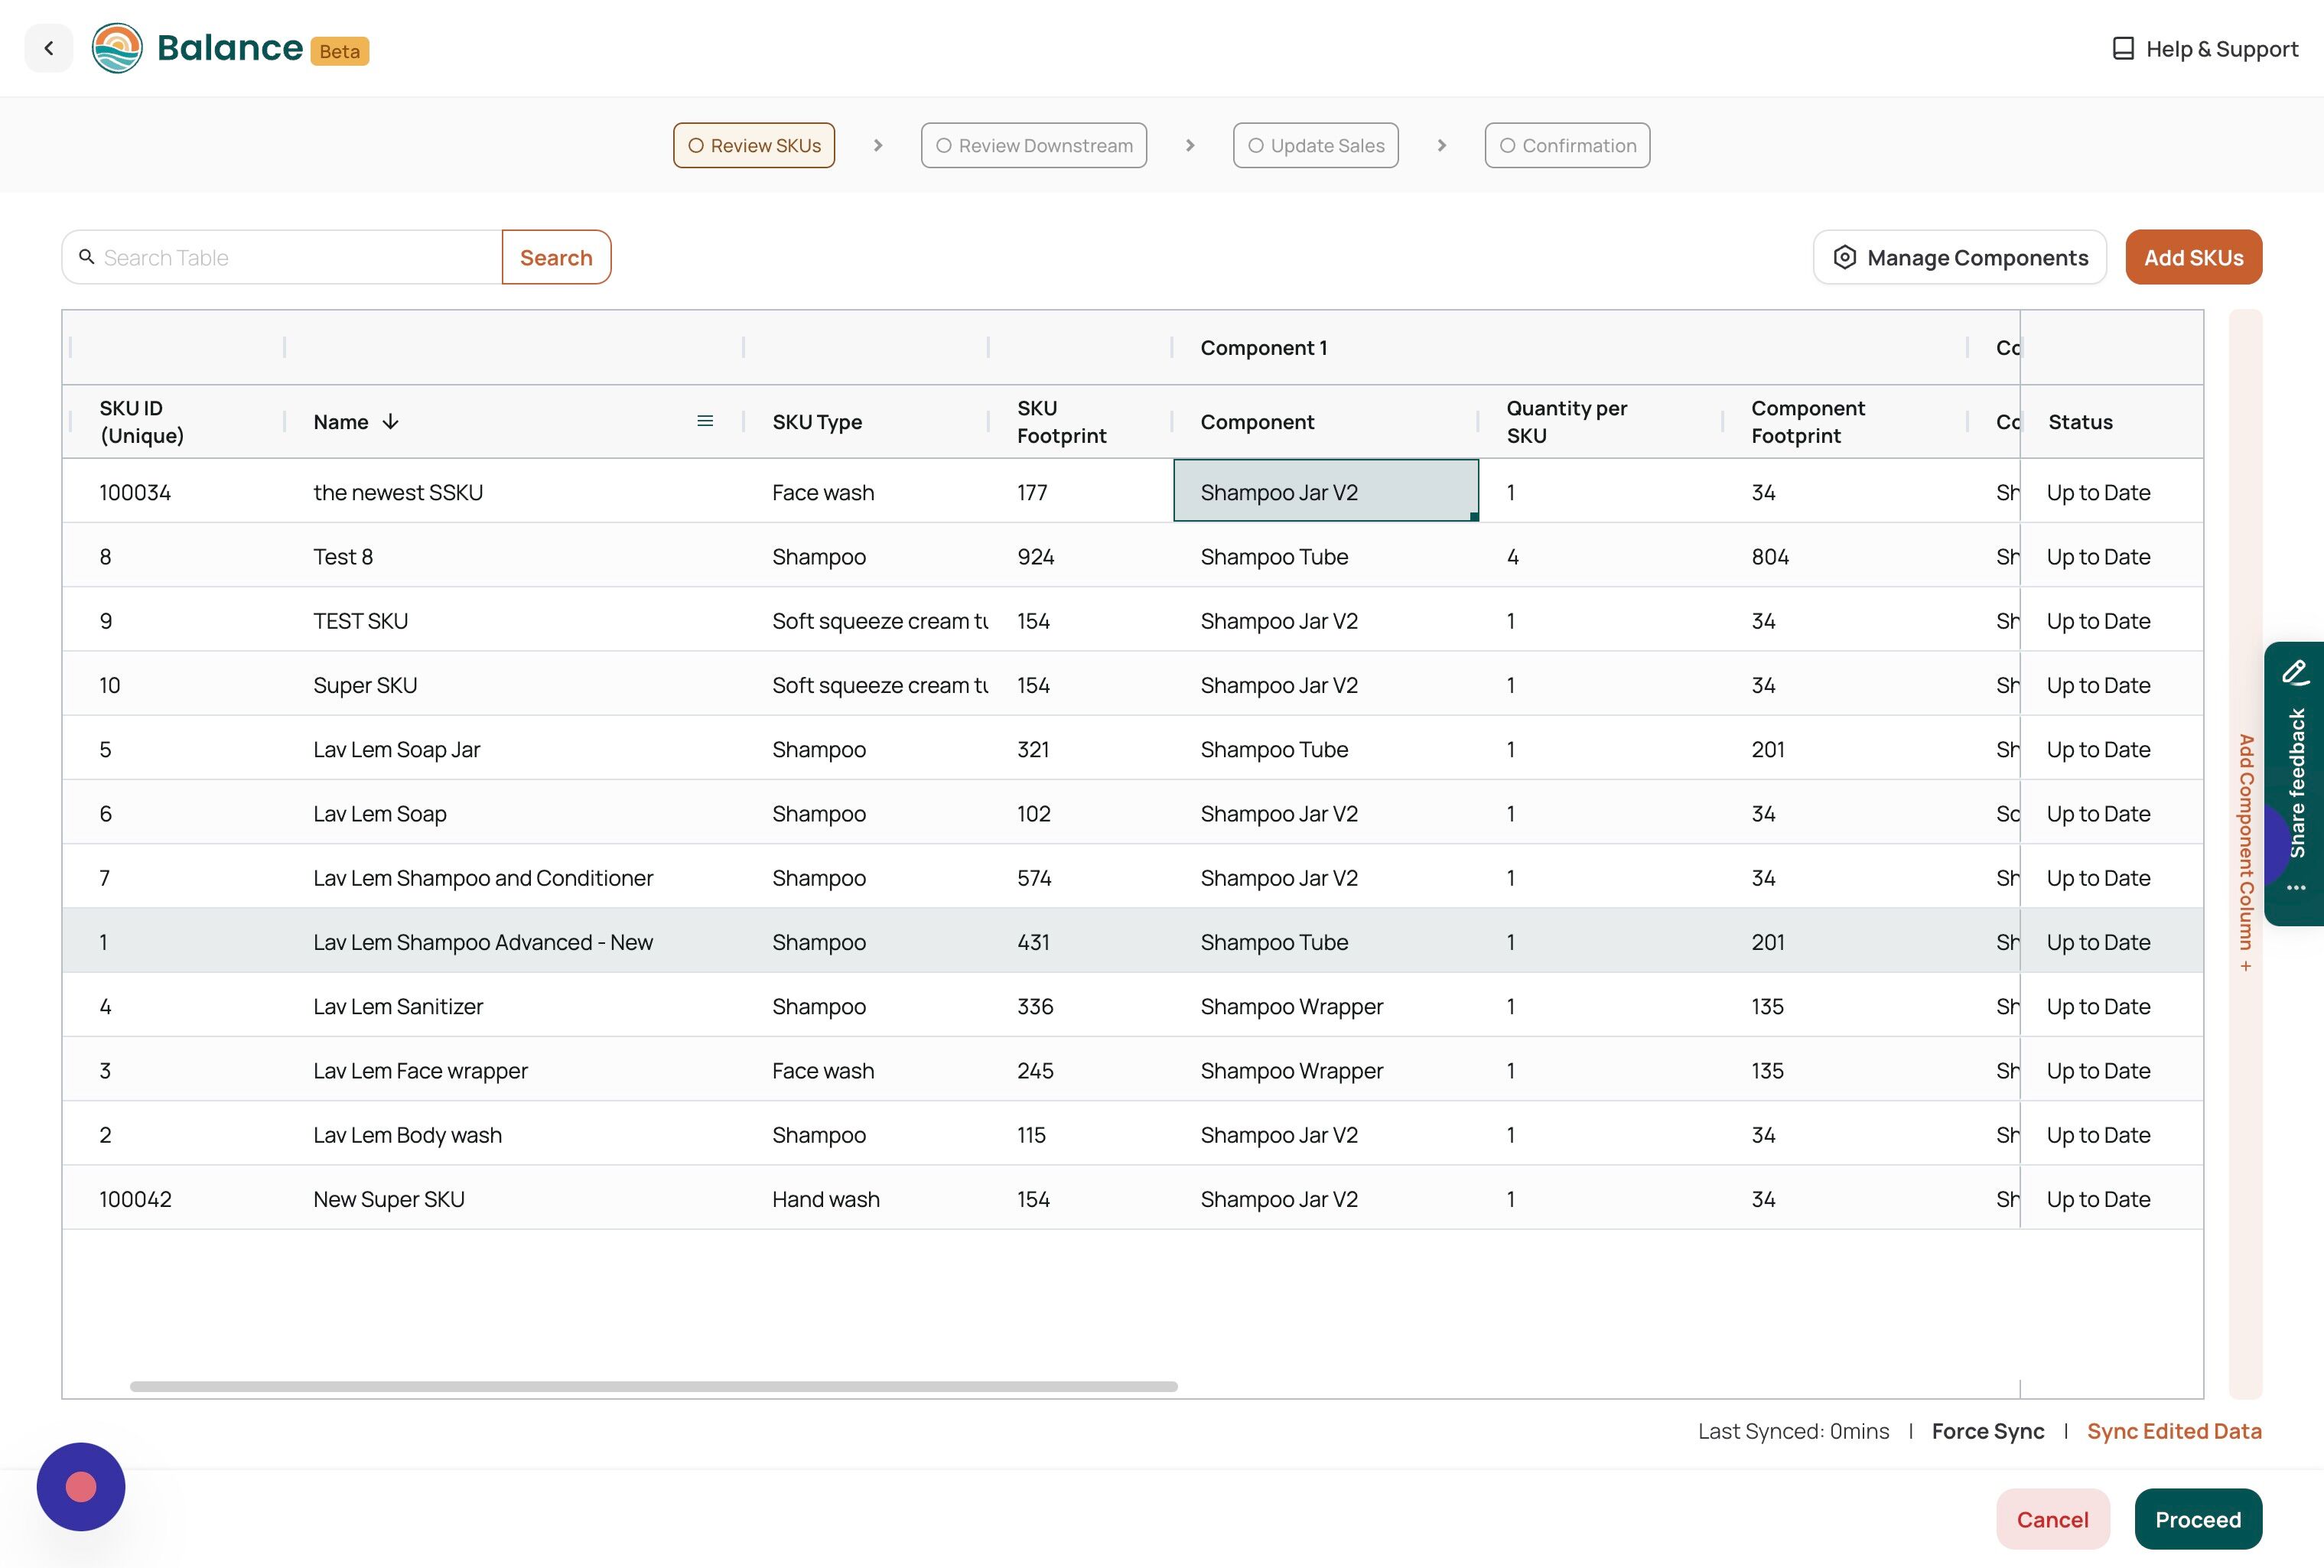Open the Name column menu icon
The height and width of the screenshot is (1568, 2324).
pyautogui.click(x=705, y=421)
